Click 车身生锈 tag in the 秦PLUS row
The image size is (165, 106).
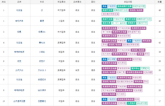click(121, 41)
